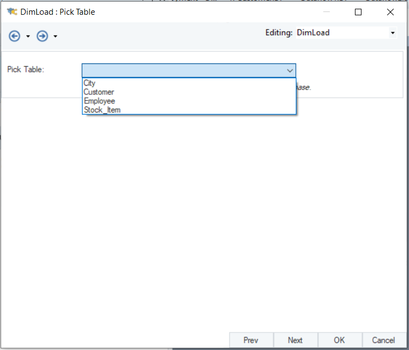The width and height of the screenshot is (409, 350).
Task: Click the back navigation arrow icon
Action: point(14,36)
